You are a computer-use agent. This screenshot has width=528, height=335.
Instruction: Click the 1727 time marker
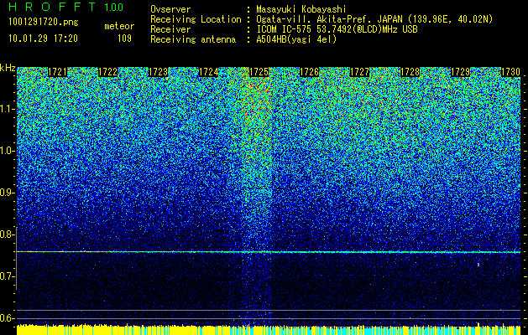pos(359,72)
